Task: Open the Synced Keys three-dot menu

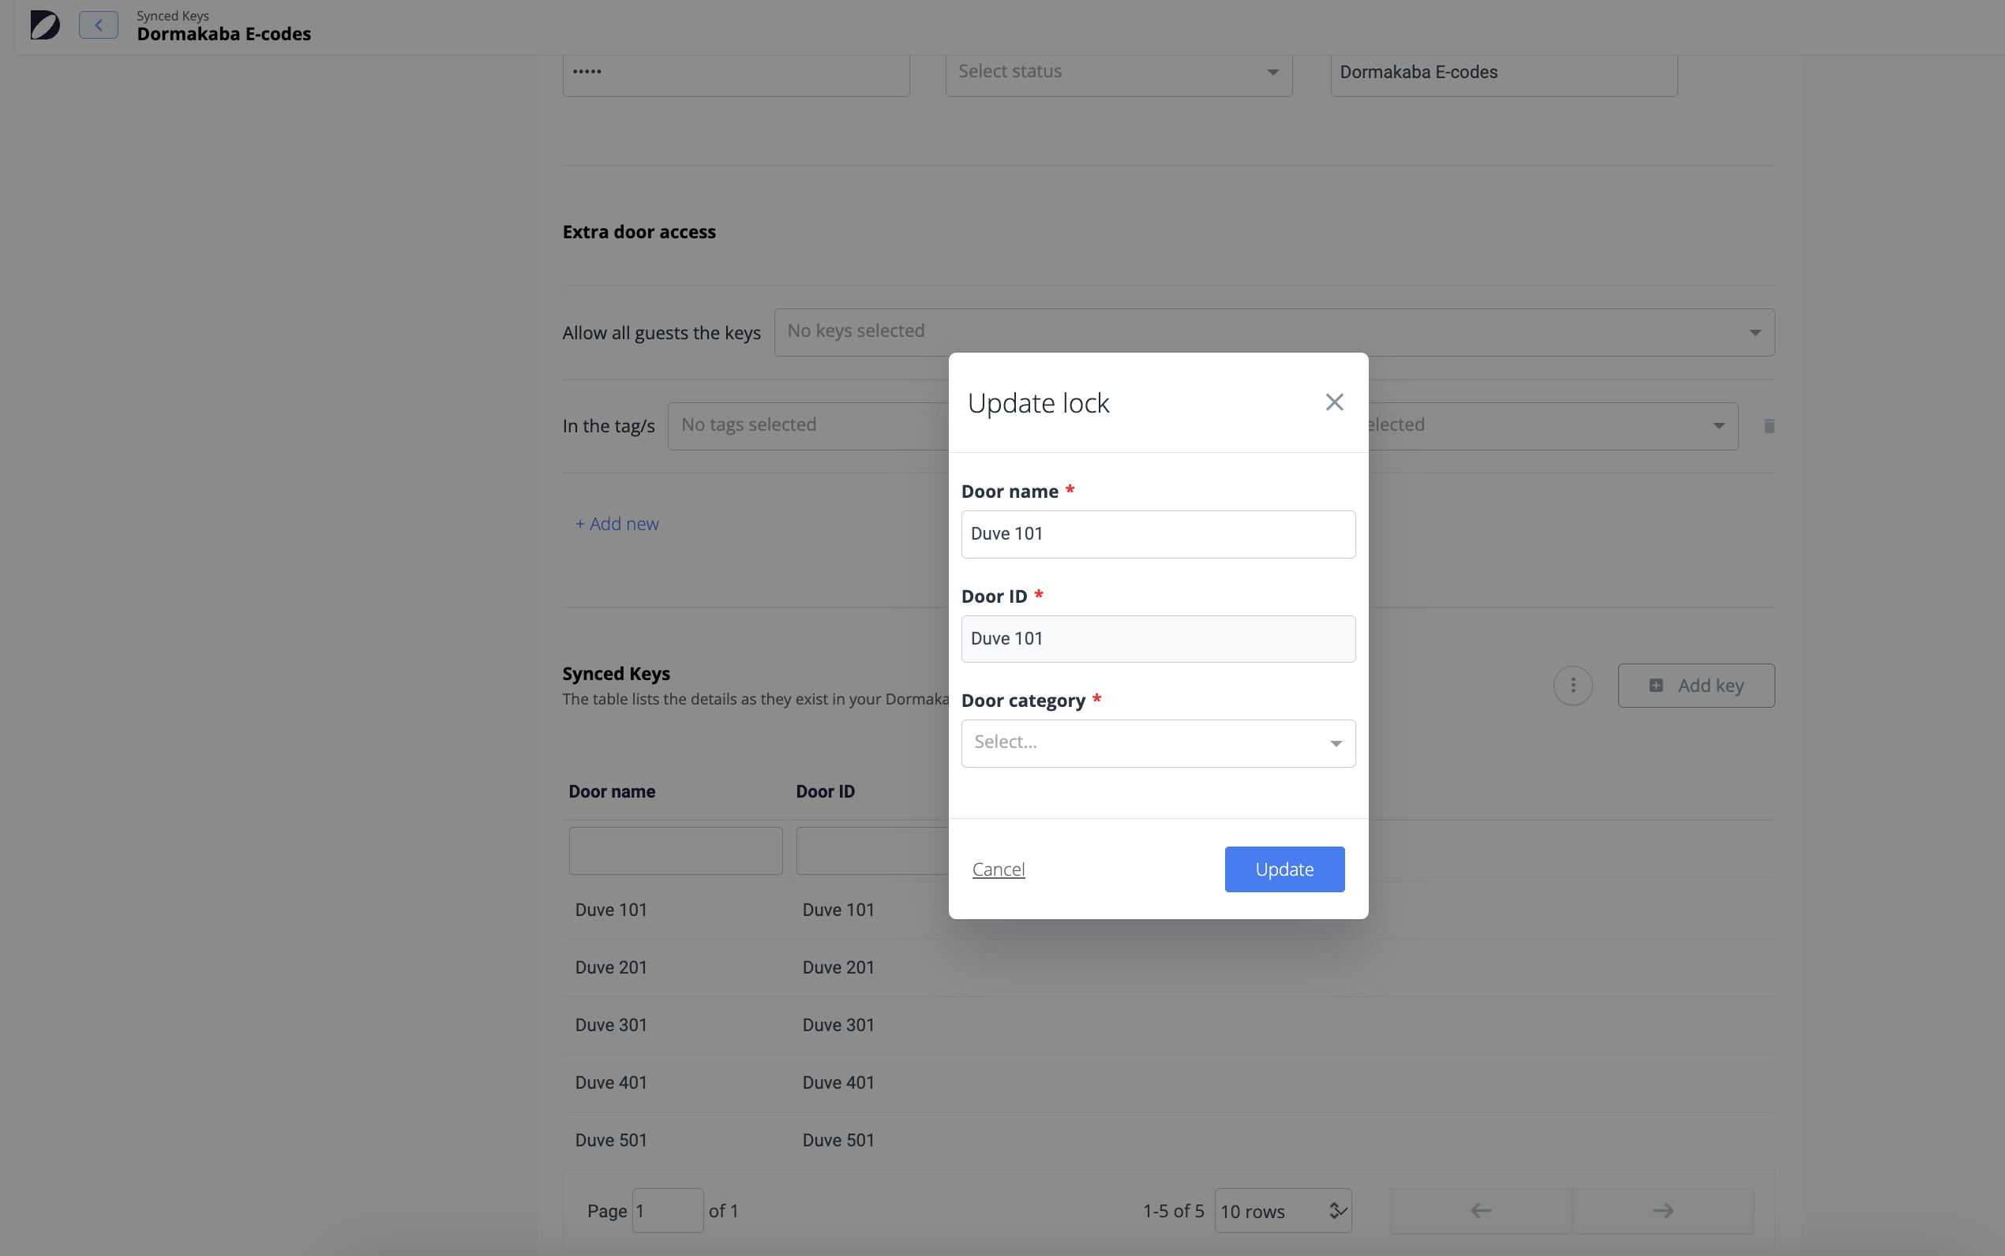Action: pyautogui.click(x=1572, y=686)
